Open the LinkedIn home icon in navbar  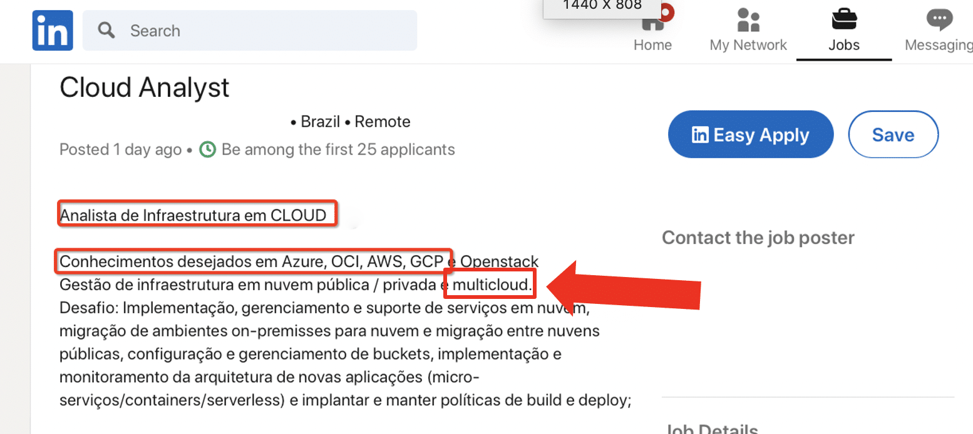(52, 29)
